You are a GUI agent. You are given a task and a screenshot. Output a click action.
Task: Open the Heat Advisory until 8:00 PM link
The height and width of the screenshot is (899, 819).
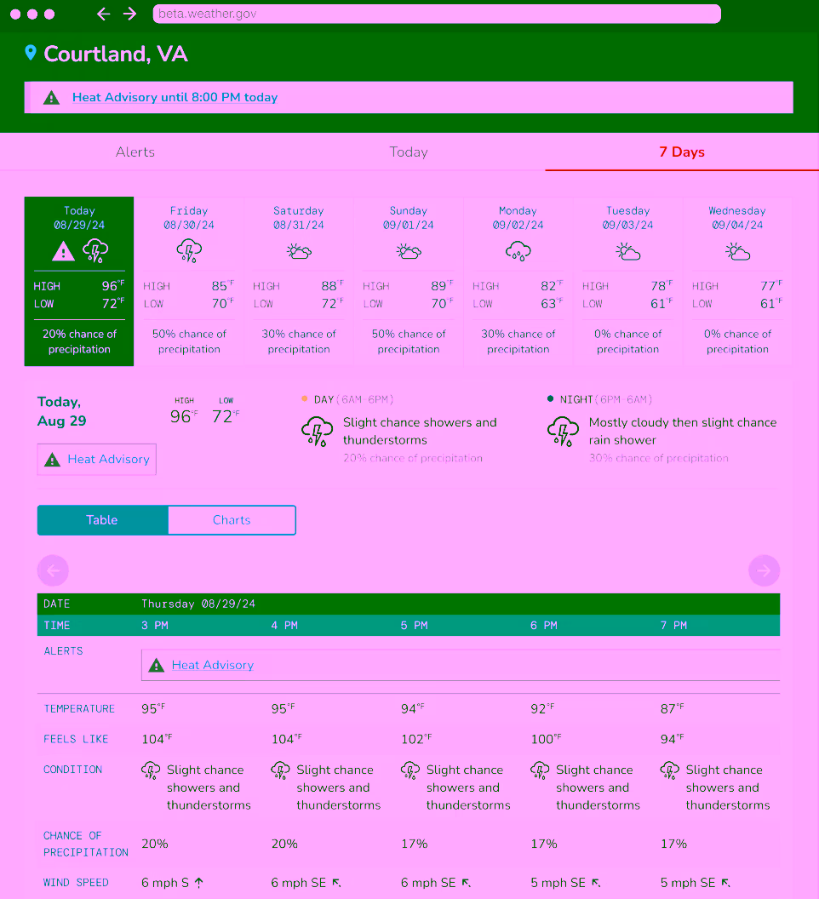[175, 98]
